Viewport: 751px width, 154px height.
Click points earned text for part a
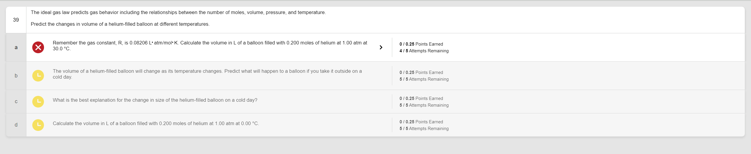(x=421, y=44)
